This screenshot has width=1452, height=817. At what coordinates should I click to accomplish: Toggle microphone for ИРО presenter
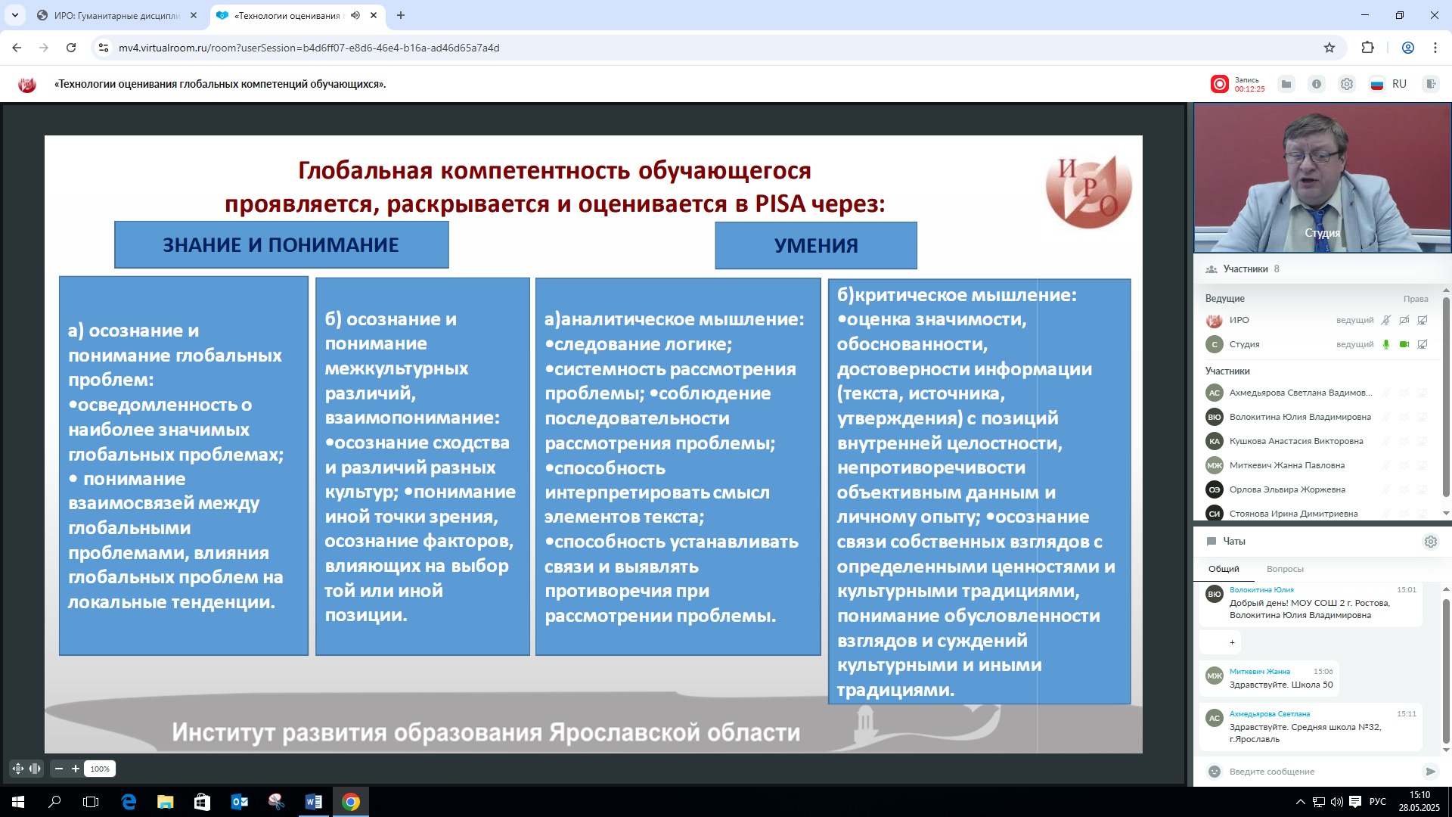(1386, 320)
